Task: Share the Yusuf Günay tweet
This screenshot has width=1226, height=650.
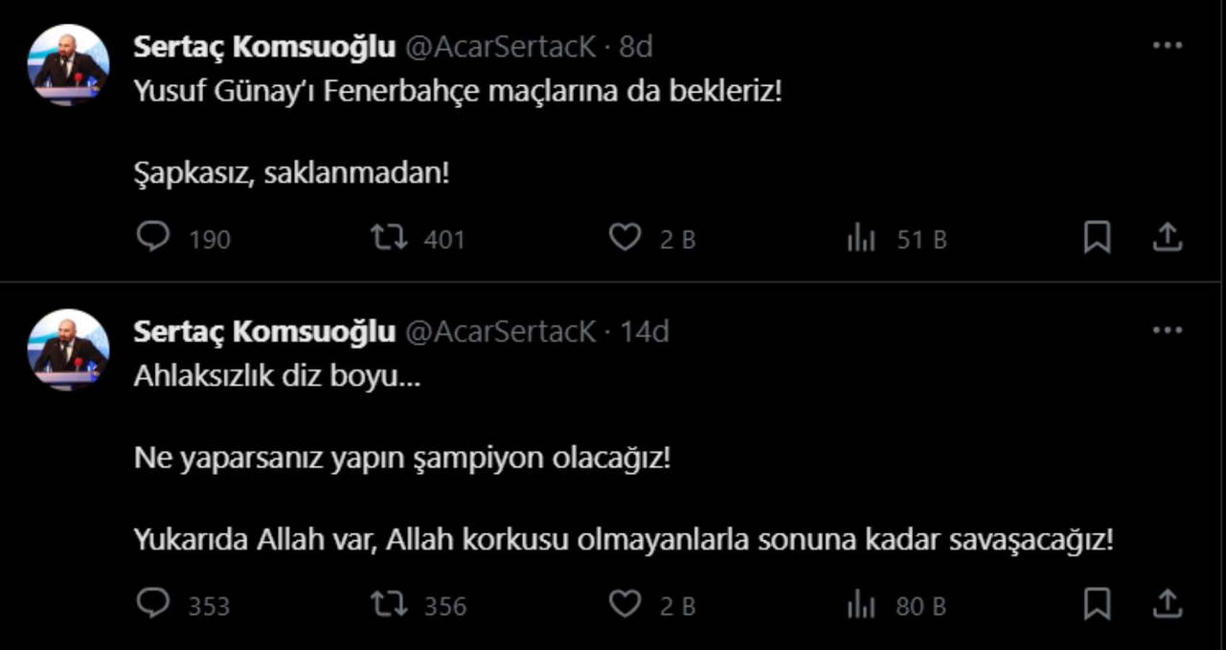Action: [x=1167, y=236]
